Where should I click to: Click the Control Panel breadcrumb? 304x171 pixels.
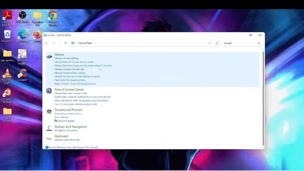pos(85,43)
